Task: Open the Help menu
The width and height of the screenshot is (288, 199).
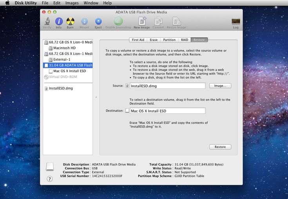Action: pos(107,3)
